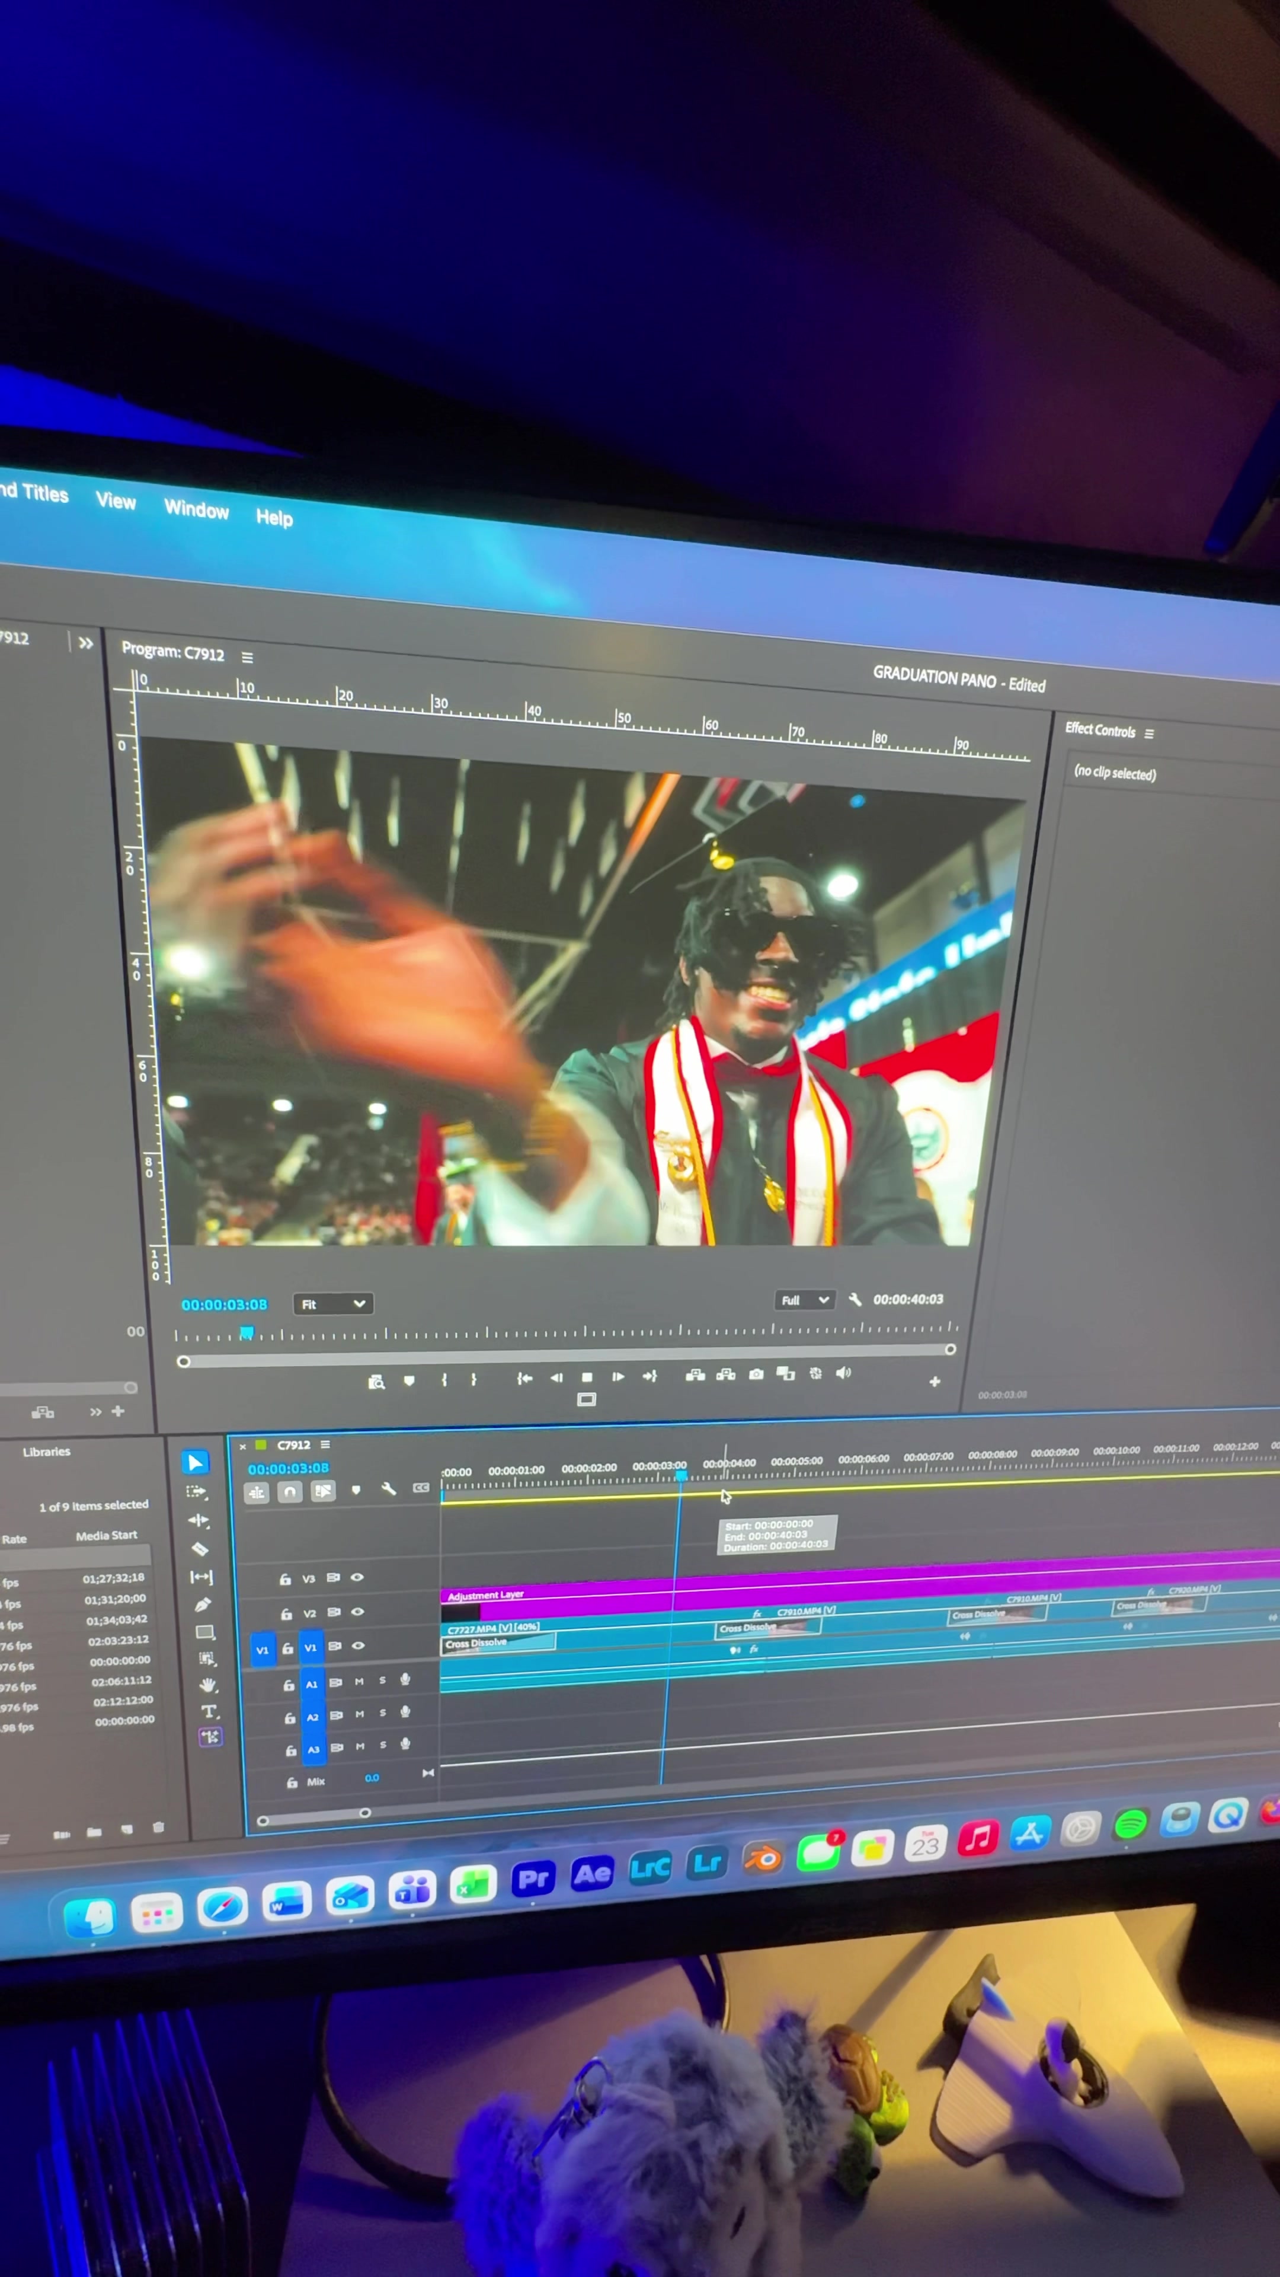Toggle track lock on V3
This screenshot has width=1280, height=2277.
(x=285, y=1578)
